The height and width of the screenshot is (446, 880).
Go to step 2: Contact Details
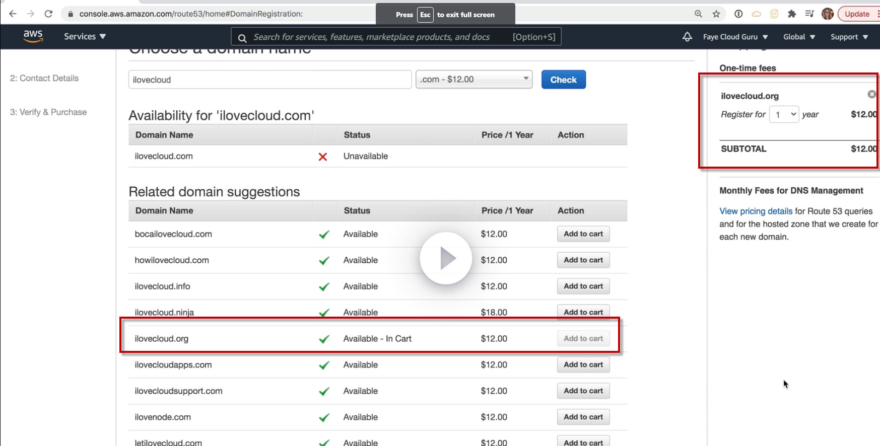pyautogui.click(x=44, y=78)
